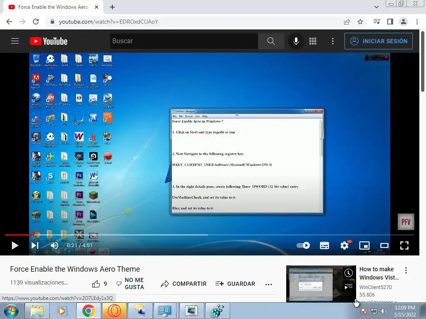Open the Windows Start button

(x=11, y=311)
